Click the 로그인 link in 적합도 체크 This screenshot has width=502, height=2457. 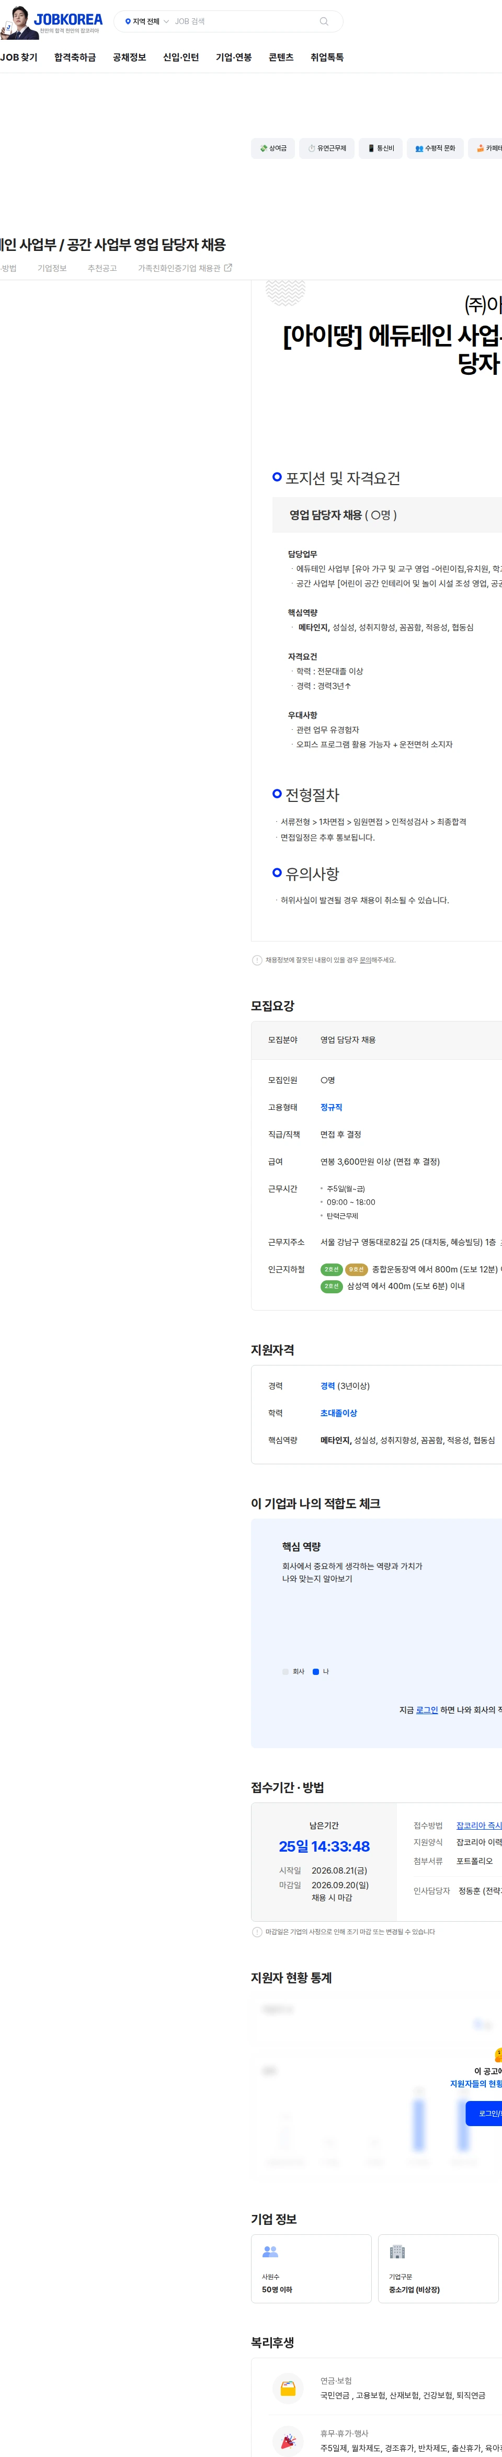pos(427,1709)
